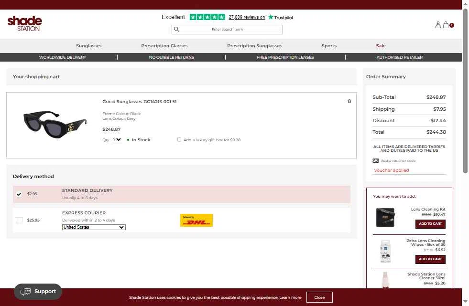The image size is (469, 306).
Task: Open the United States country dropdown
Action: (94, 227)
